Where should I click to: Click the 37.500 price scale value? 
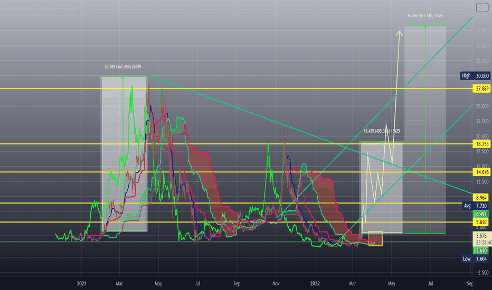(x=482, y=31)
